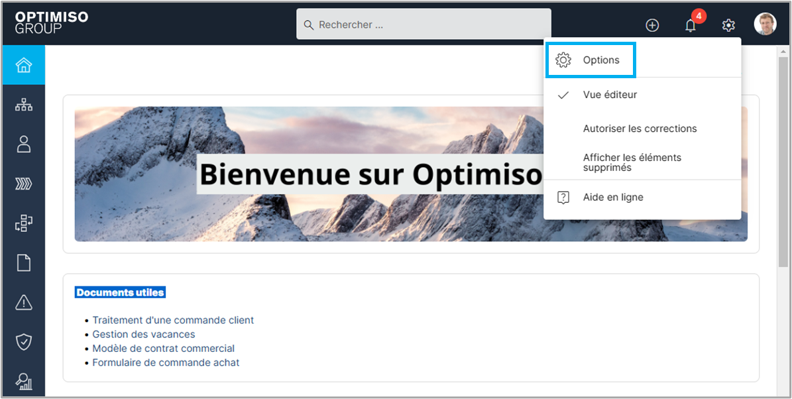Image resolution: width=792 pixels, height=399 pixels.
Task: Open Traitement d'une commande client link
Action: pos(173,320)
